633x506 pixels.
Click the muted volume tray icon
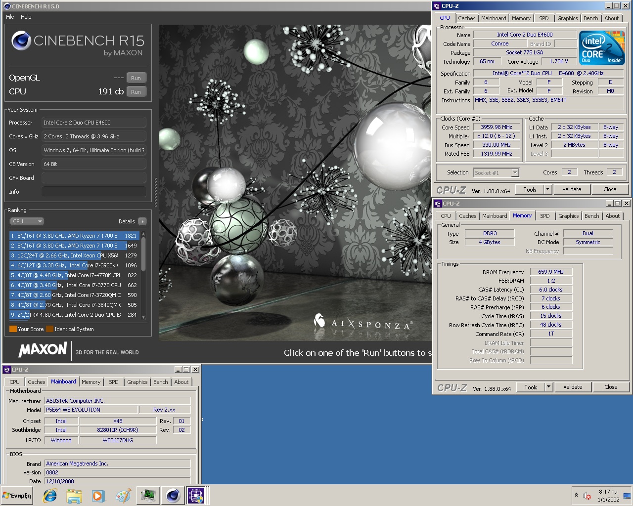[x=588, y=496]
